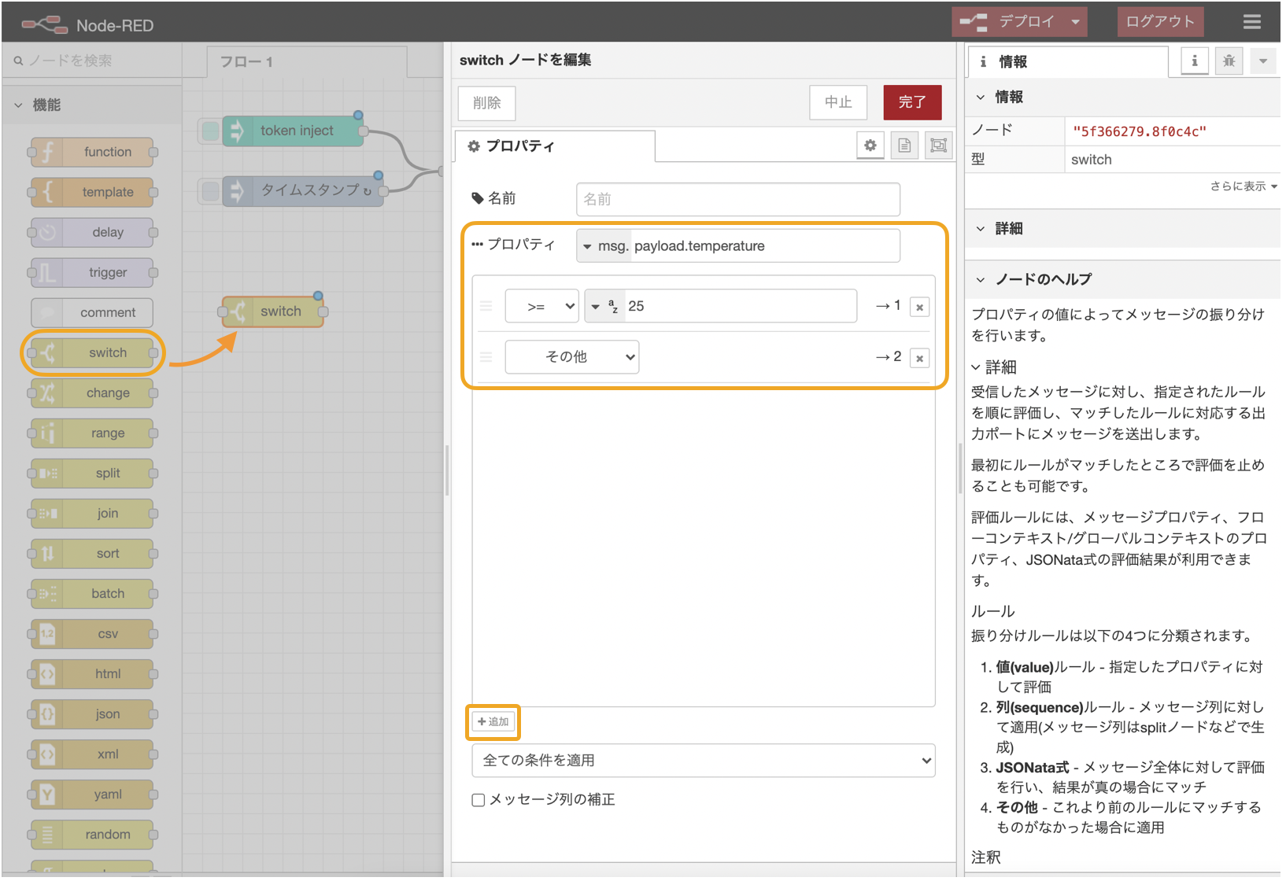
Task: Select the change node in palette
Action: tap(93, 393)
